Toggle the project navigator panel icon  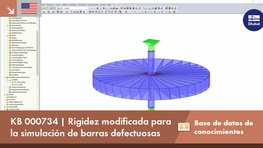tap(51, 8)
